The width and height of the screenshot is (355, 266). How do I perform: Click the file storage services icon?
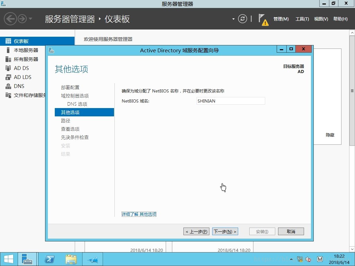click(x=8, y=95)
